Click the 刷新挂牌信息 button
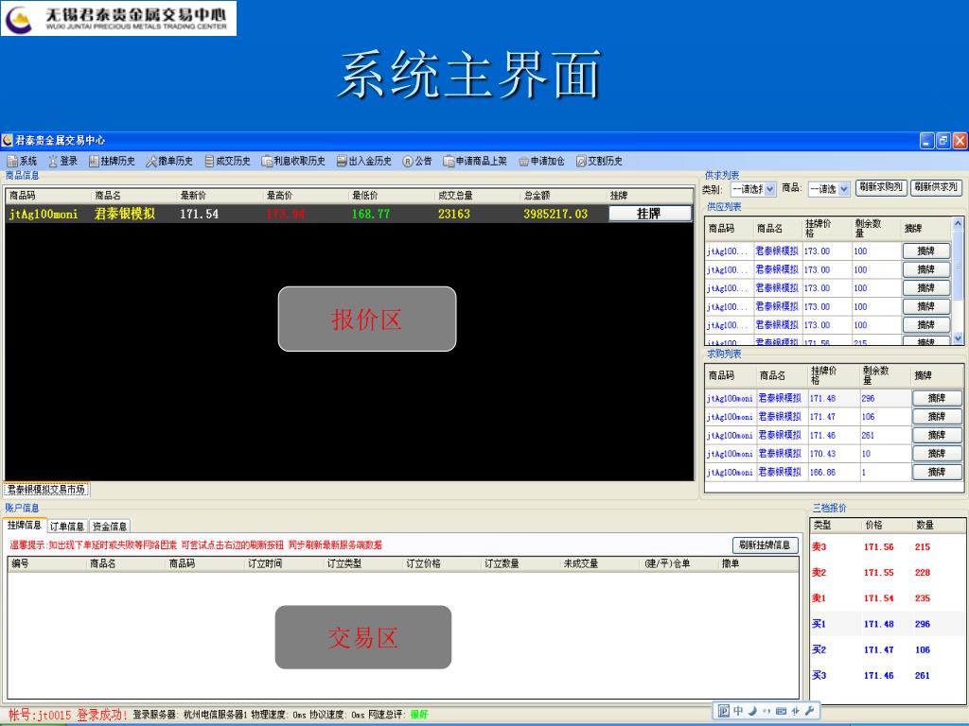Screen dimensions: 969x726 (765, 545)
